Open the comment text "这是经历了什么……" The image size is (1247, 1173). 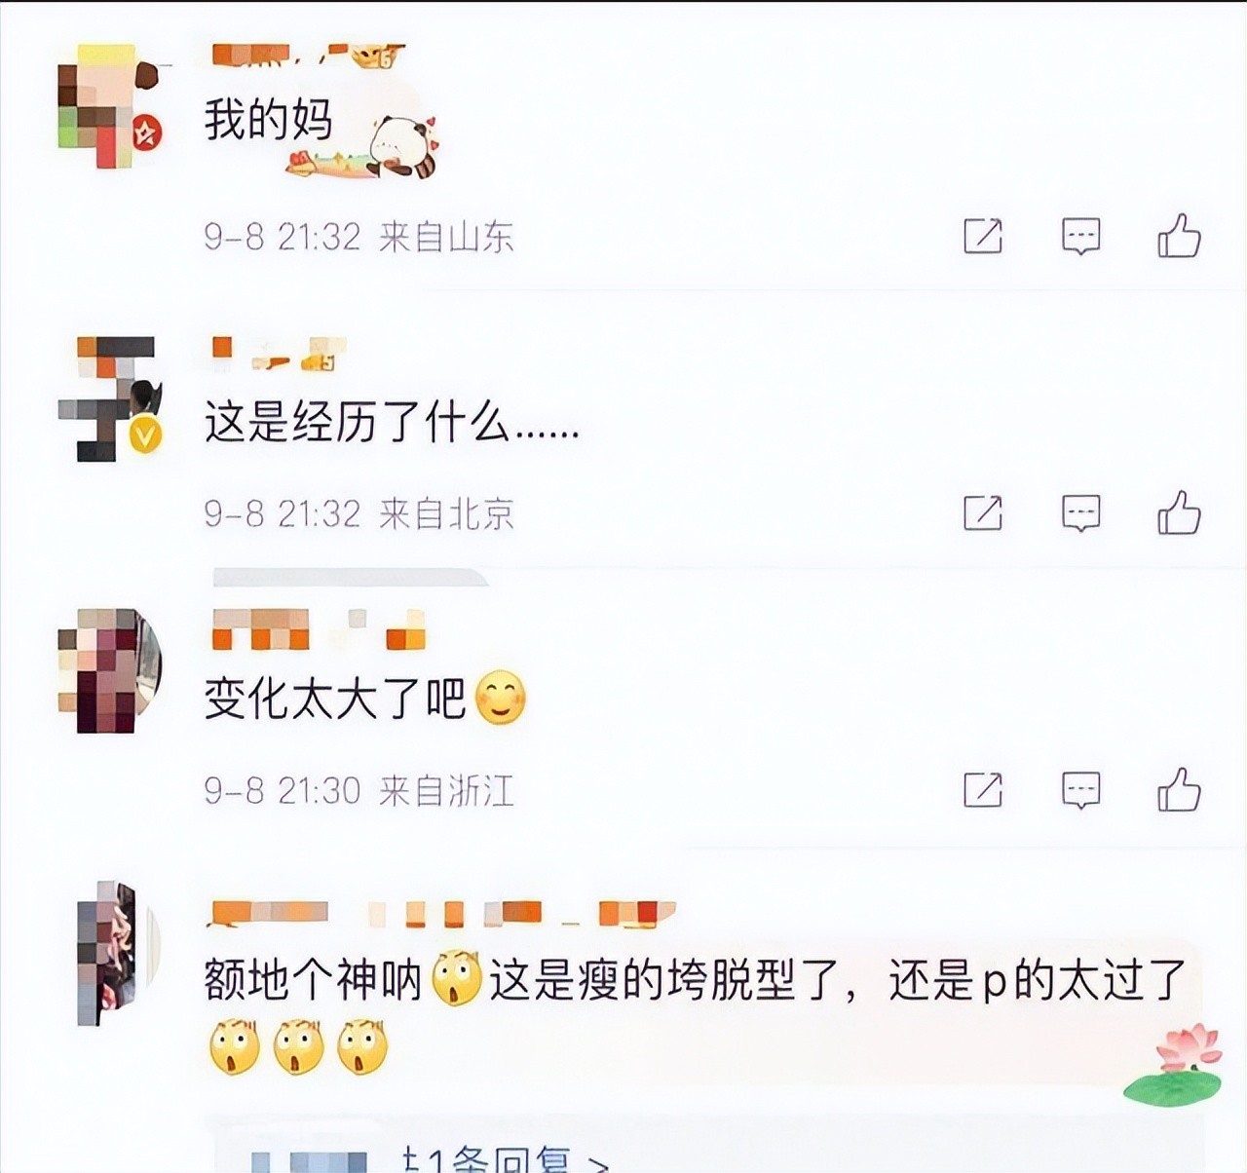point(392,424)
